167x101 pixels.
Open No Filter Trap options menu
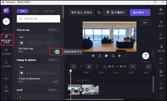[x=57, y=37]
